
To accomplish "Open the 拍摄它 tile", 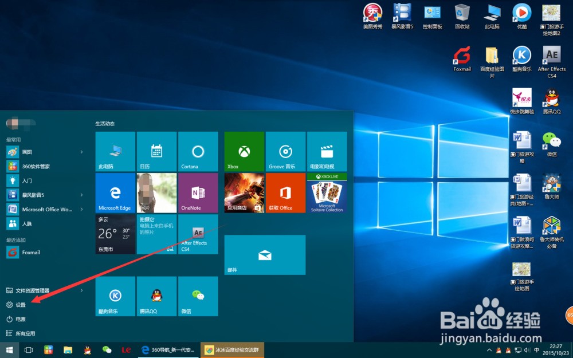I will (156, 234).
